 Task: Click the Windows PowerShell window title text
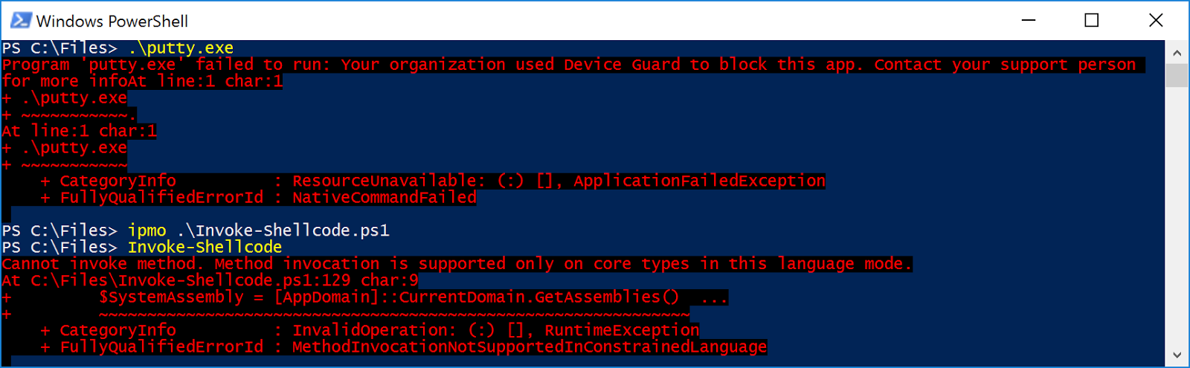[x=112, y=21]
